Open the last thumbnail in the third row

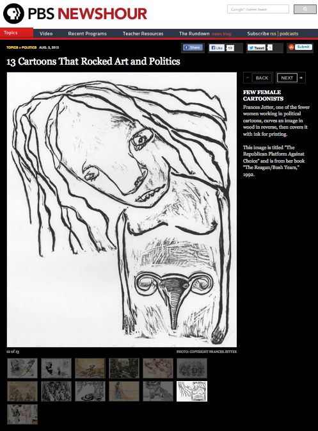click(x=22, y=414)
